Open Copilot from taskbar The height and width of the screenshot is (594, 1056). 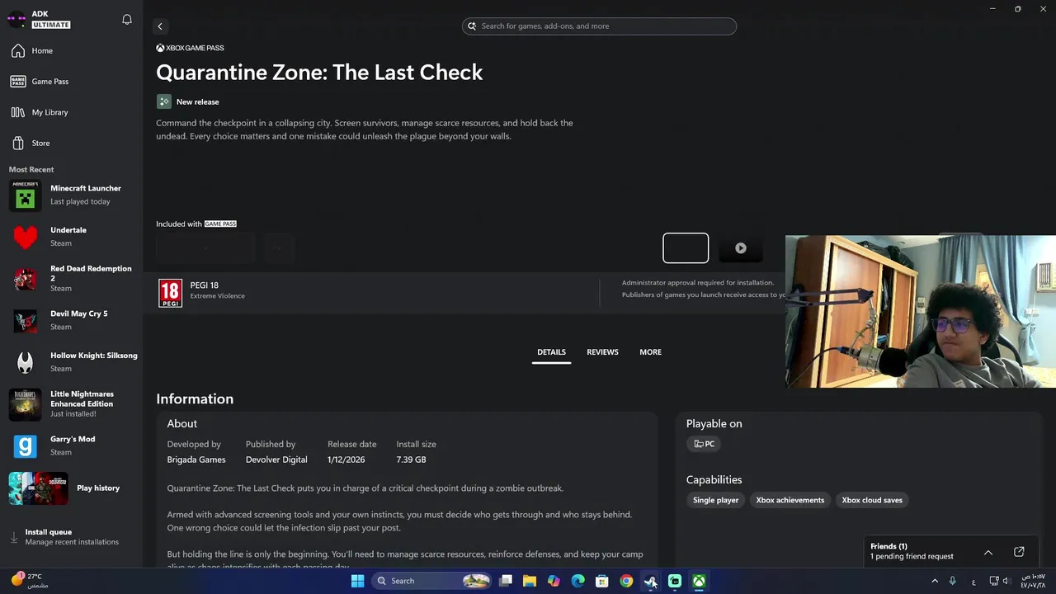[554, 581]
